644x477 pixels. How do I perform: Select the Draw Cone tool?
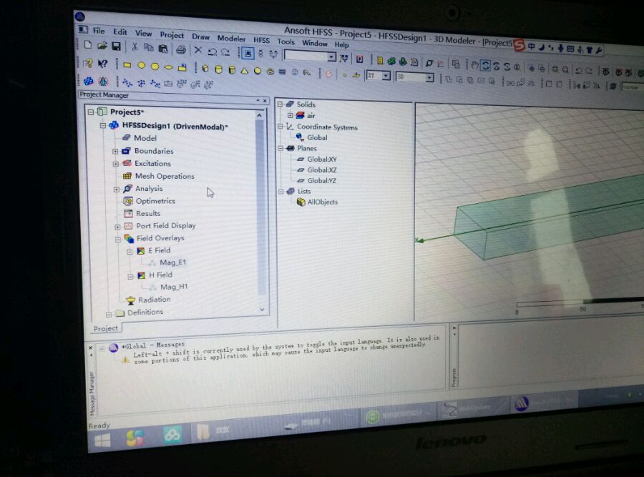[245, 71]
